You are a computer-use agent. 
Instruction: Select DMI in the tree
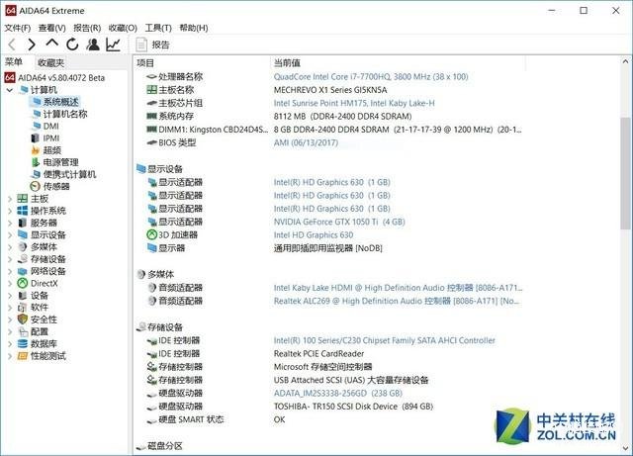pyautogui.click(x=50, y=126)
